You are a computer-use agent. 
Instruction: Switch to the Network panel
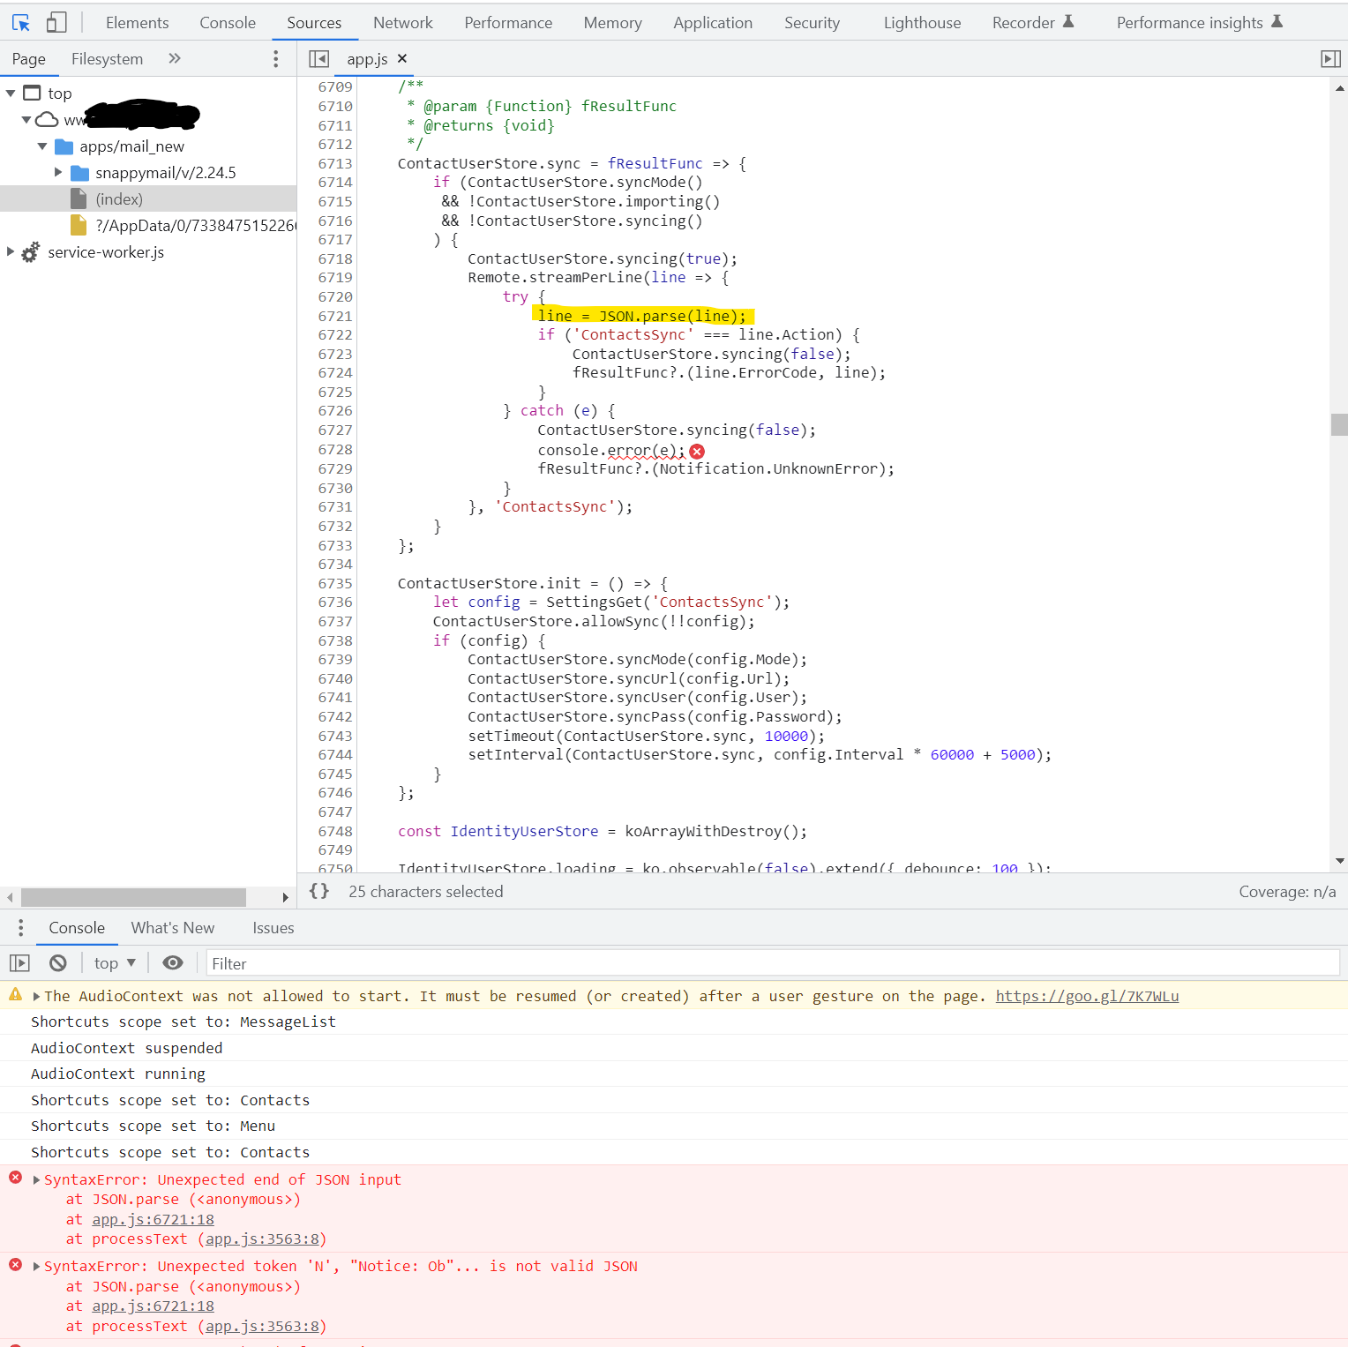[402, 22]
